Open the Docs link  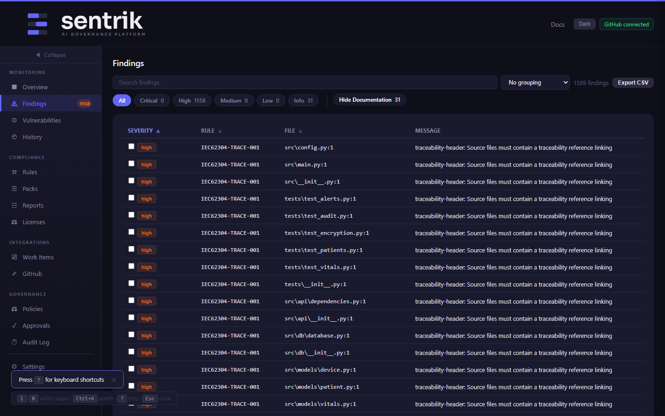558,24
